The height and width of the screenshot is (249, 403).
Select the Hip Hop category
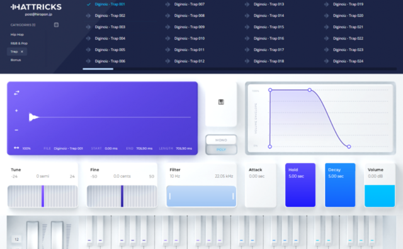[x=17, y=35]
